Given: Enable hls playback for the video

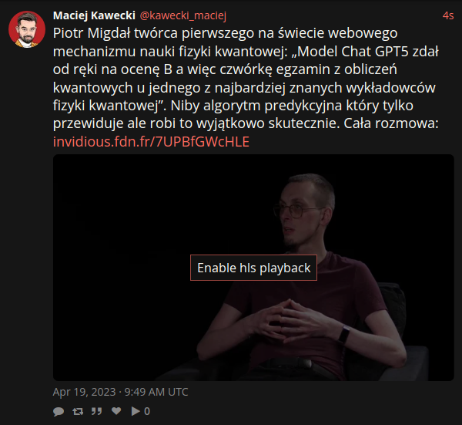Looking at the screenshot, I should pos(253,268).
